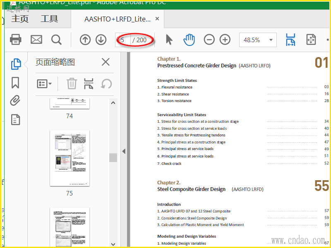Open Attachments paperclip panel
This screenshot has height=248, width=331.
click(x=15, y=100)
